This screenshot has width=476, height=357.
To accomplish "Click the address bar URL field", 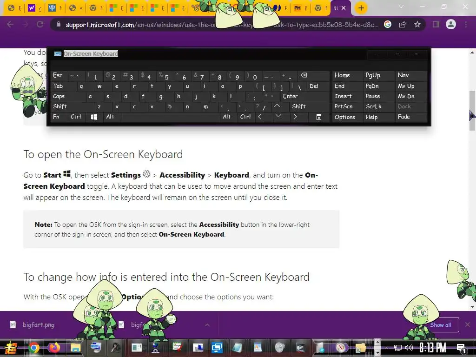I will pos(222,25).
